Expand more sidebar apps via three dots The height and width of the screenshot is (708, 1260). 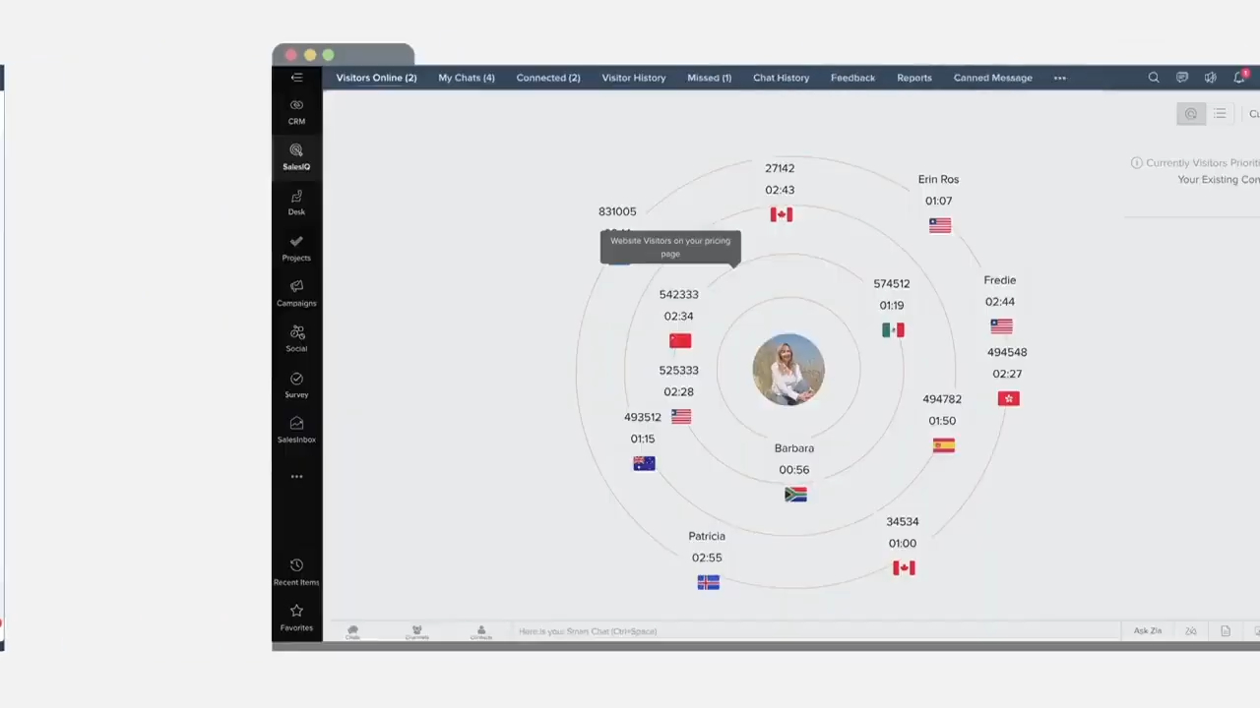point(296,477)
